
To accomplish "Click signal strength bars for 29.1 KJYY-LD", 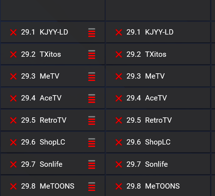I will click(92, 32).
